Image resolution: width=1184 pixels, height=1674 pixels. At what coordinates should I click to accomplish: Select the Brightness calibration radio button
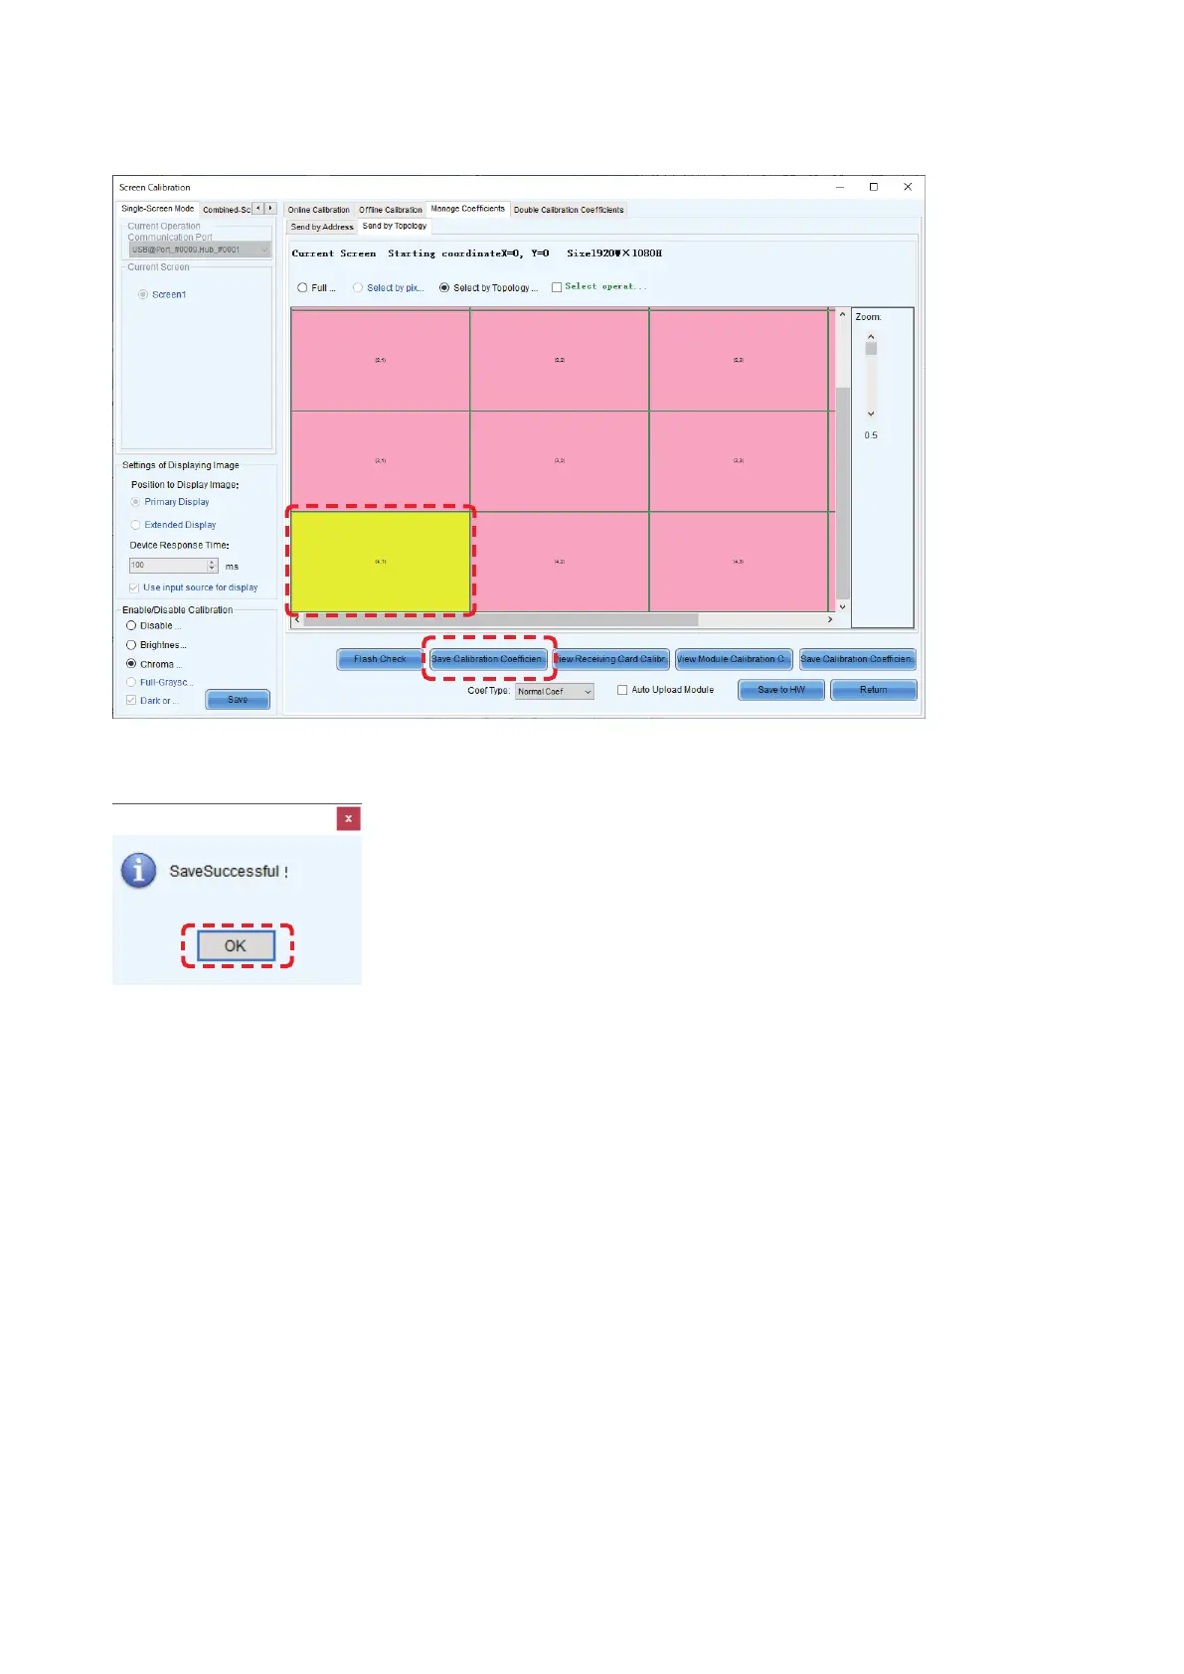tap(131, 645)
